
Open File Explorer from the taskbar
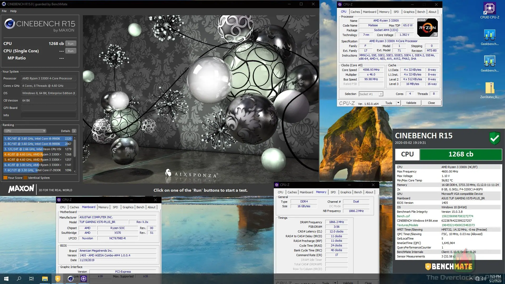point(45,279)
